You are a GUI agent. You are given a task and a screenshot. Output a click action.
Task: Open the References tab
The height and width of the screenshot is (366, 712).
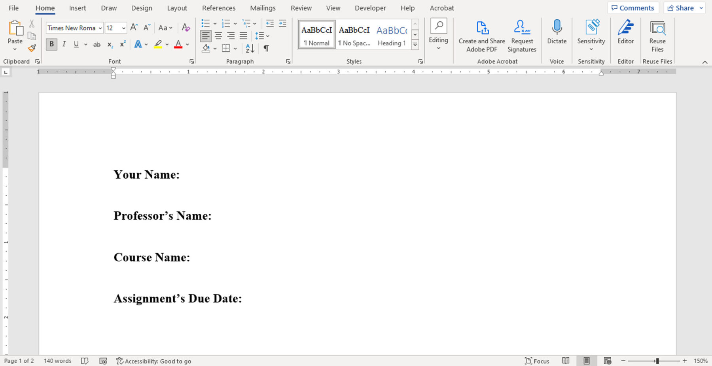pos(218,8)
